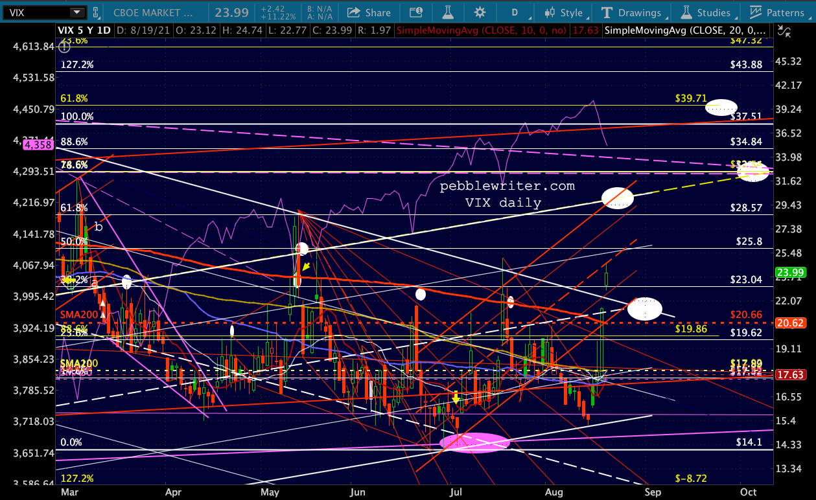Image resolution: width=816 pixels, height=500 pixels.
Task: Select the pink oval near 14.1 level
Action: (474, 442)
